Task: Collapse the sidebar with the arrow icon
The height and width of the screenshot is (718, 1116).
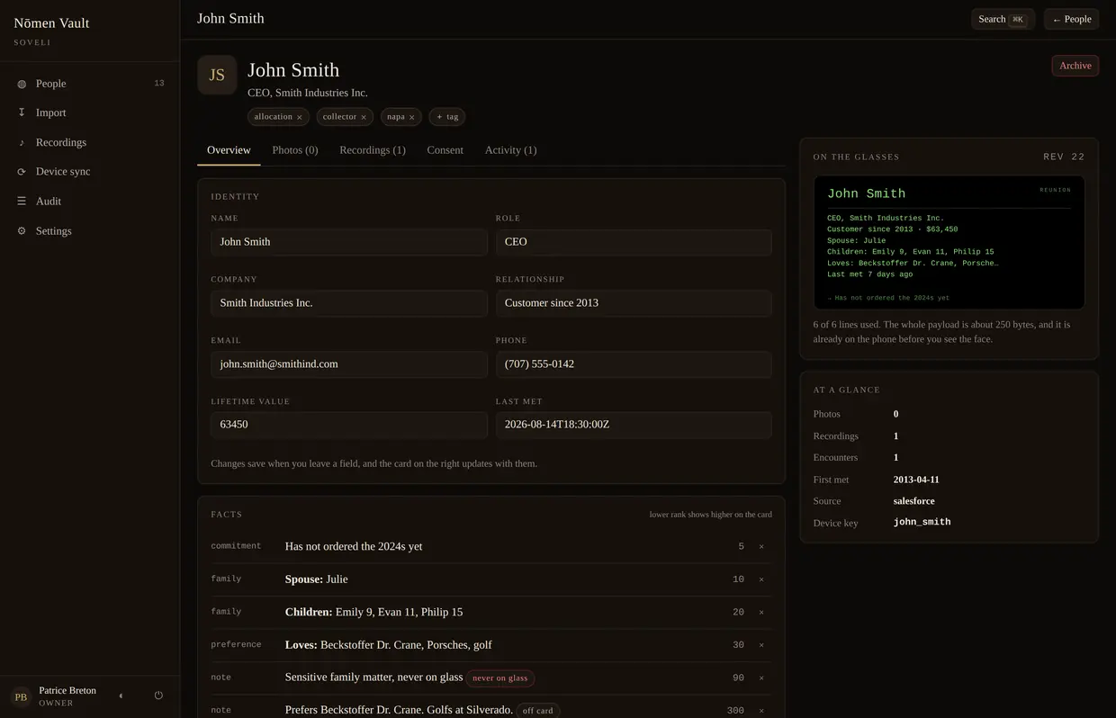Action: (x=121, y=696)
